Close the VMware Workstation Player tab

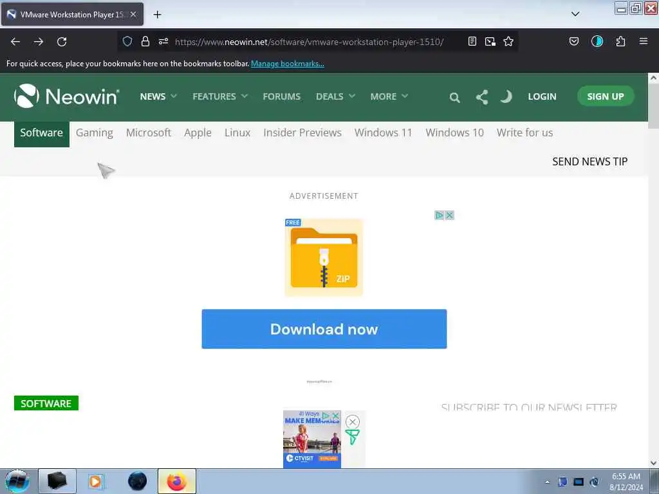133,14
